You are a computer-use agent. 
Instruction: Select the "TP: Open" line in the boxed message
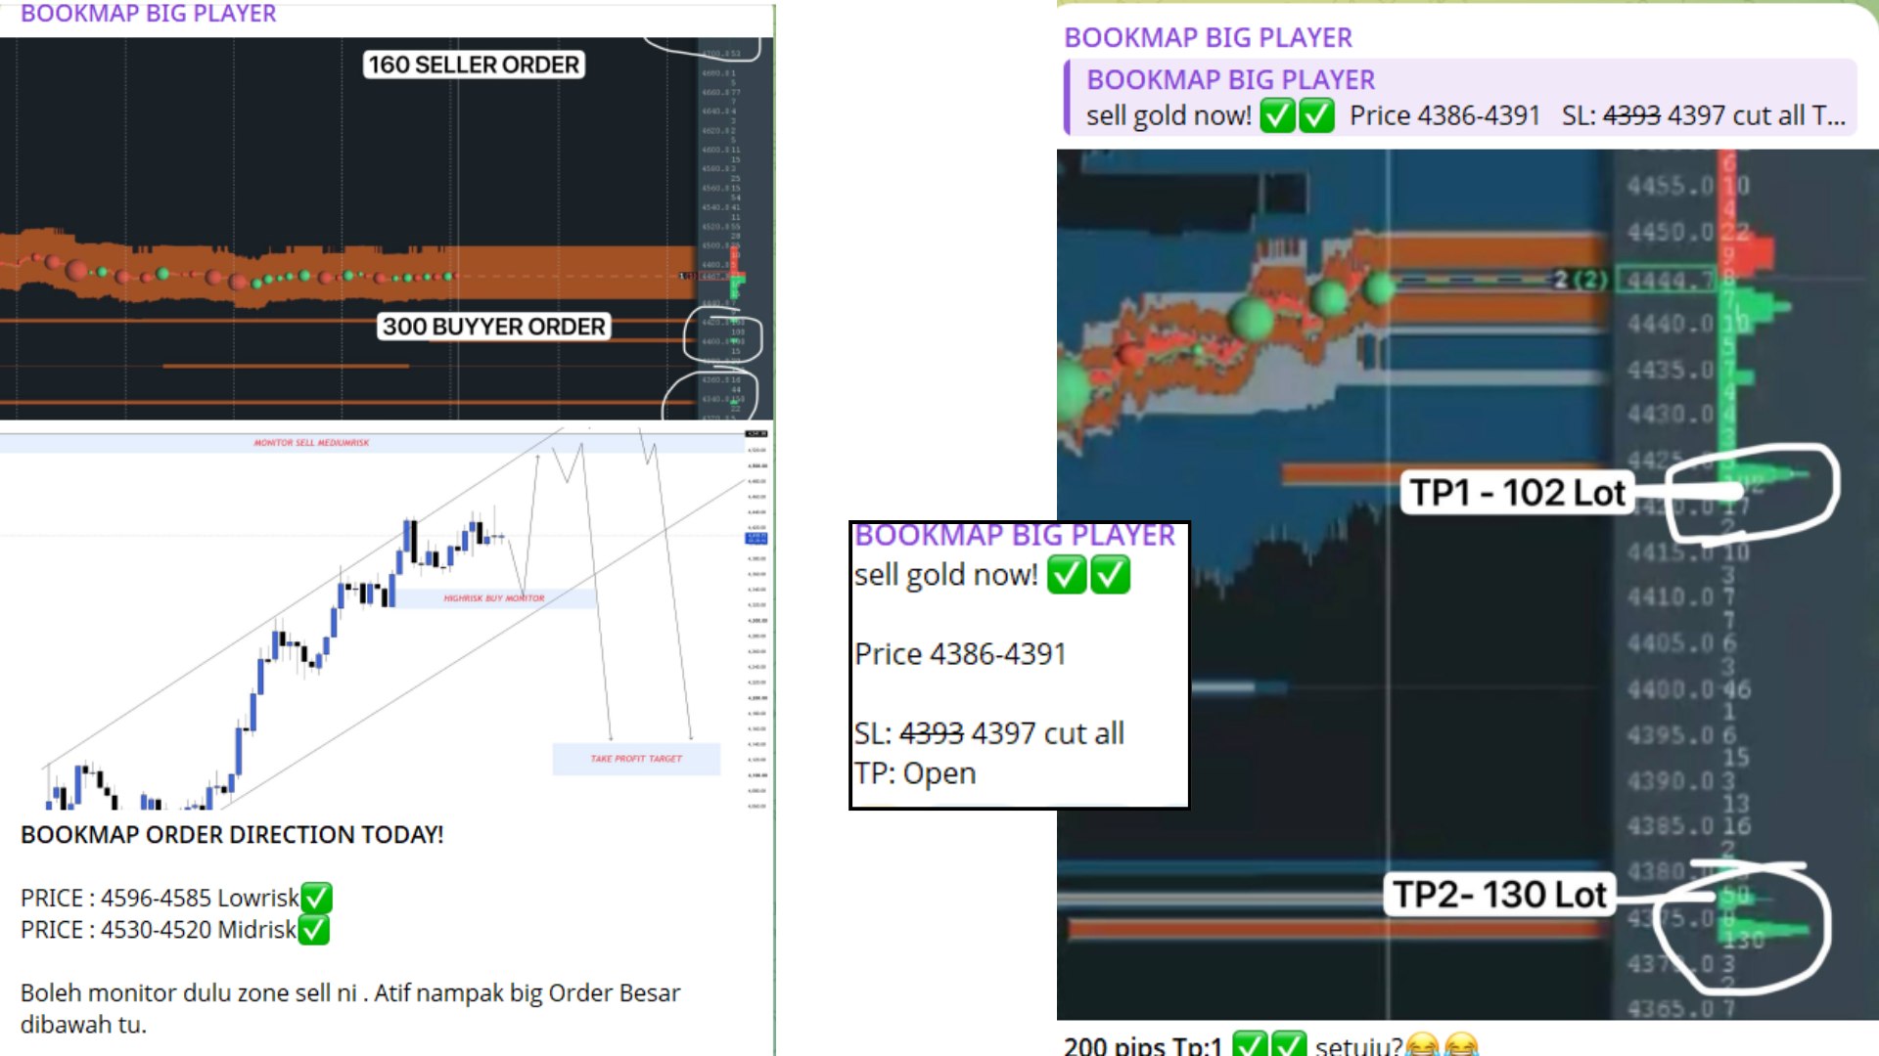coord(915,772)
